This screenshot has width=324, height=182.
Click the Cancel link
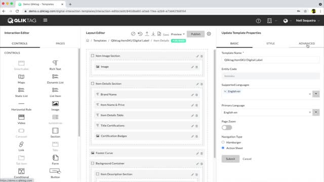click(247, 159)
